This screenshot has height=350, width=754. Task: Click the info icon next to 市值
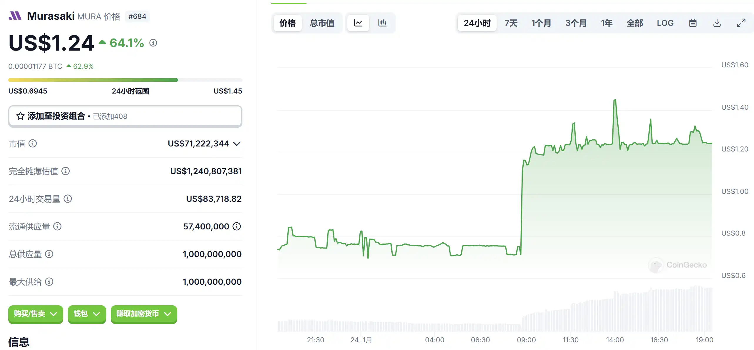pos(33,144)
